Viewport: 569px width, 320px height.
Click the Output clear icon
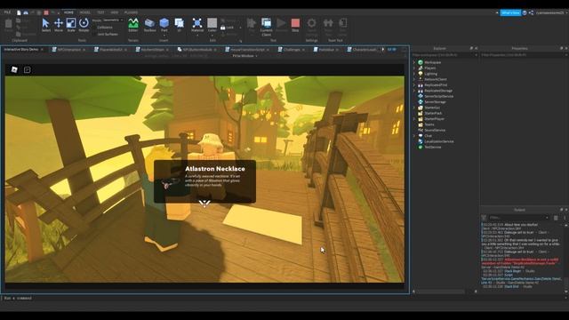pyautogui.click(x=556, y=218)
